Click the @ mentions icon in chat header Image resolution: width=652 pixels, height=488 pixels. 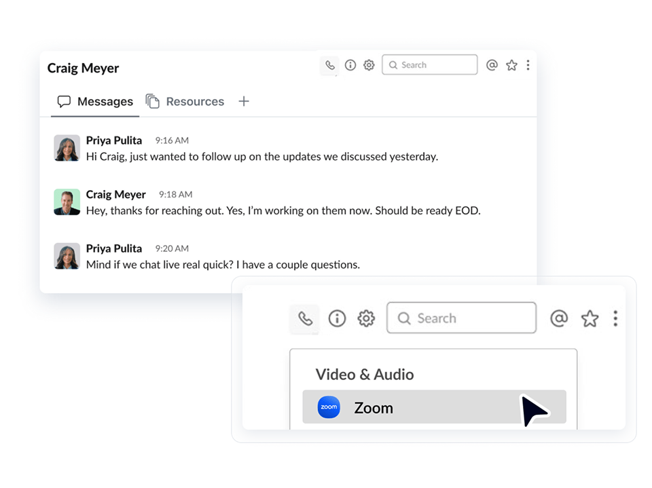(x=492, y=65)
